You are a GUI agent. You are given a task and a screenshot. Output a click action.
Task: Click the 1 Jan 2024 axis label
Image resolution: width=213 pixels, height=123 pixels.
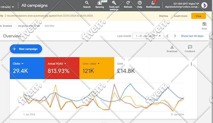coord(29,115)
